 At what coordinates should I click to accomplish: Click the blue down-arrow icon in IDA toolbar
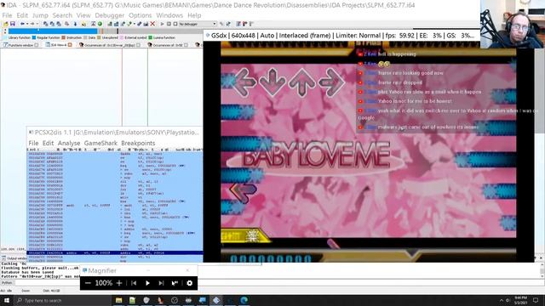(x=75, y=24)
